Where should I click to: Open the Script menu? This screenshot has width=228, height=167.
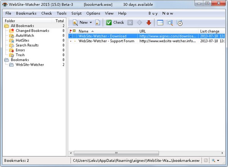pos(76,13)
